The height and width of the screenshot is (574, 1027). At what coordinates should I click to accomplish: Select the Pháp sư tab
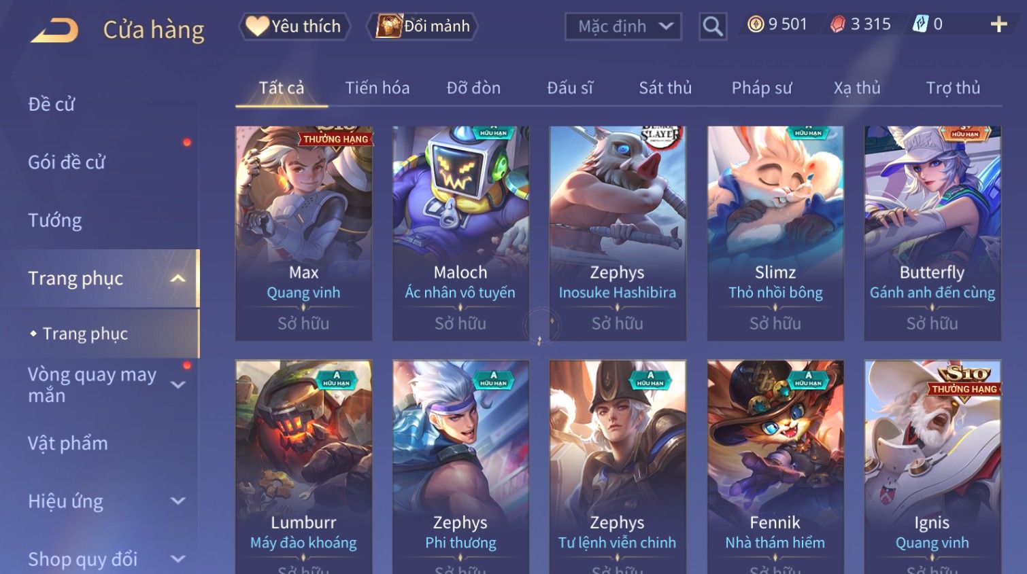coord(762,88)
